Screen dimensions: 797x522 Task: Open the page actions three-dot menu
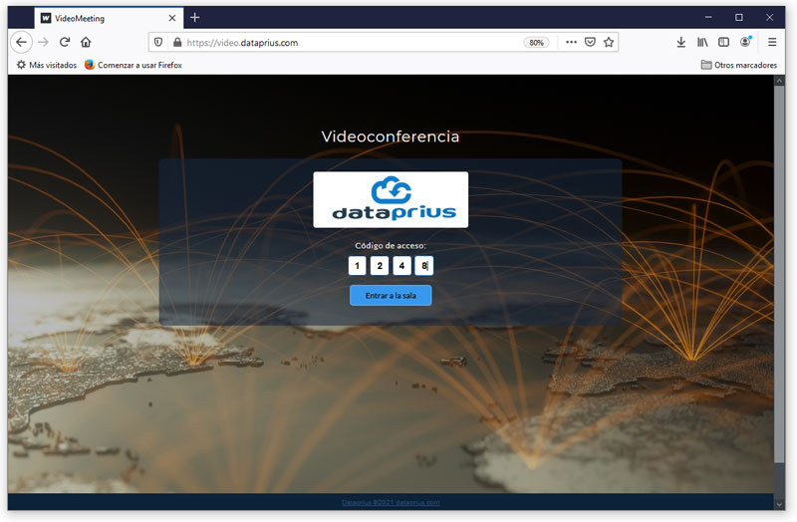click(571, 42)
